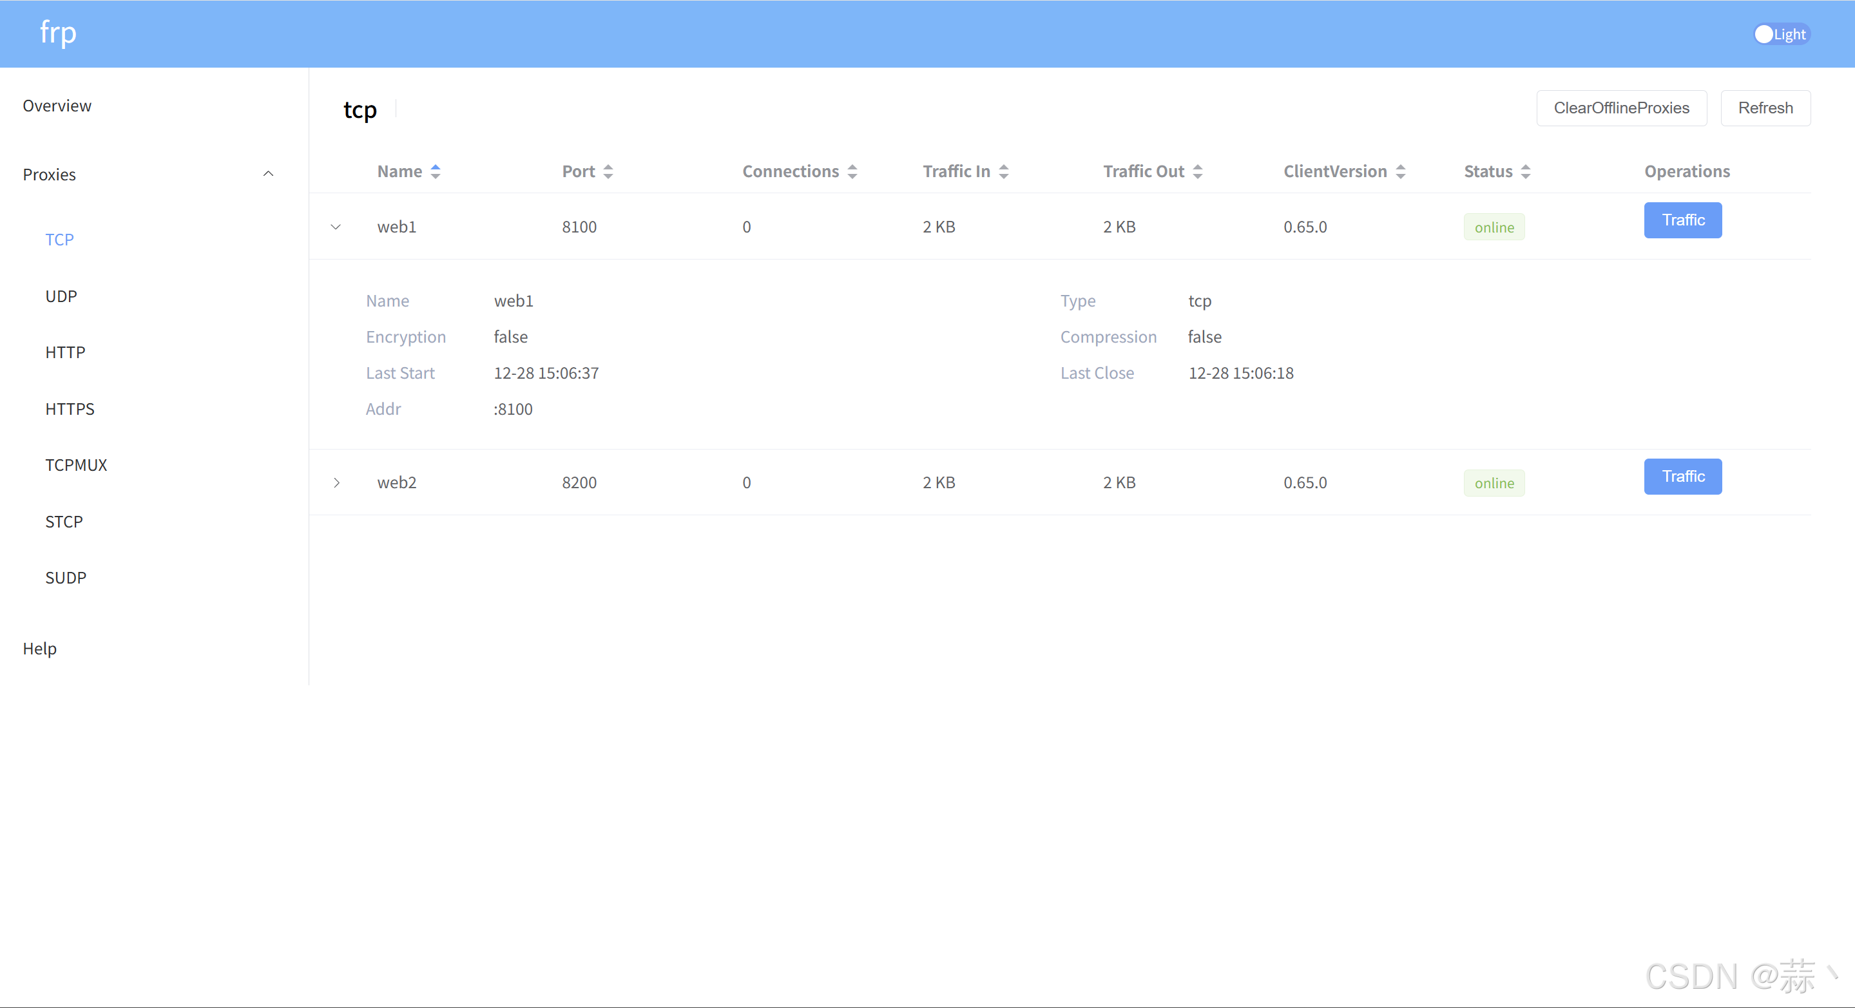
Task: Sort by ClientVersion column arrows
Action: click(1401, 171)
